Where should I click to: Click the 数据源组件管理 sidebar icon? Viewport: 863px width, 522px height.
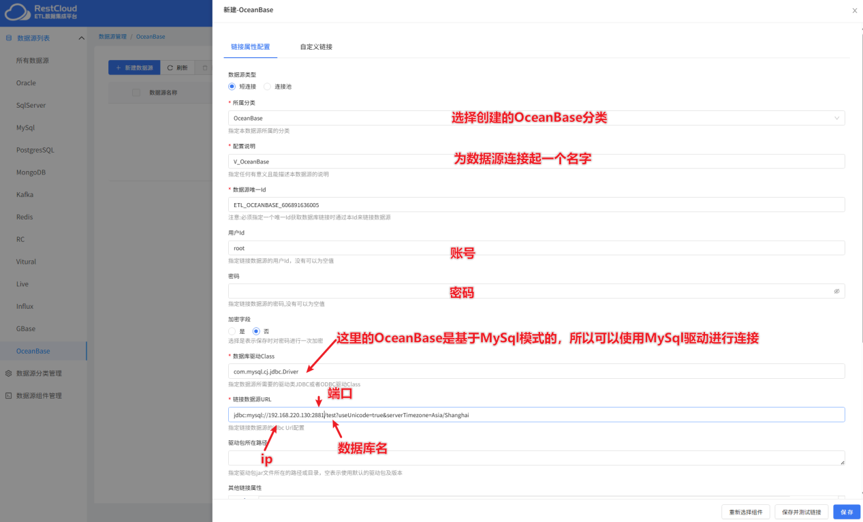(x=8, y=396)
